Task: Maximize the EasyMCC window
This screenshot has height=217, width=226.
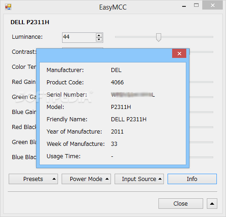Action: click(196, 5)
